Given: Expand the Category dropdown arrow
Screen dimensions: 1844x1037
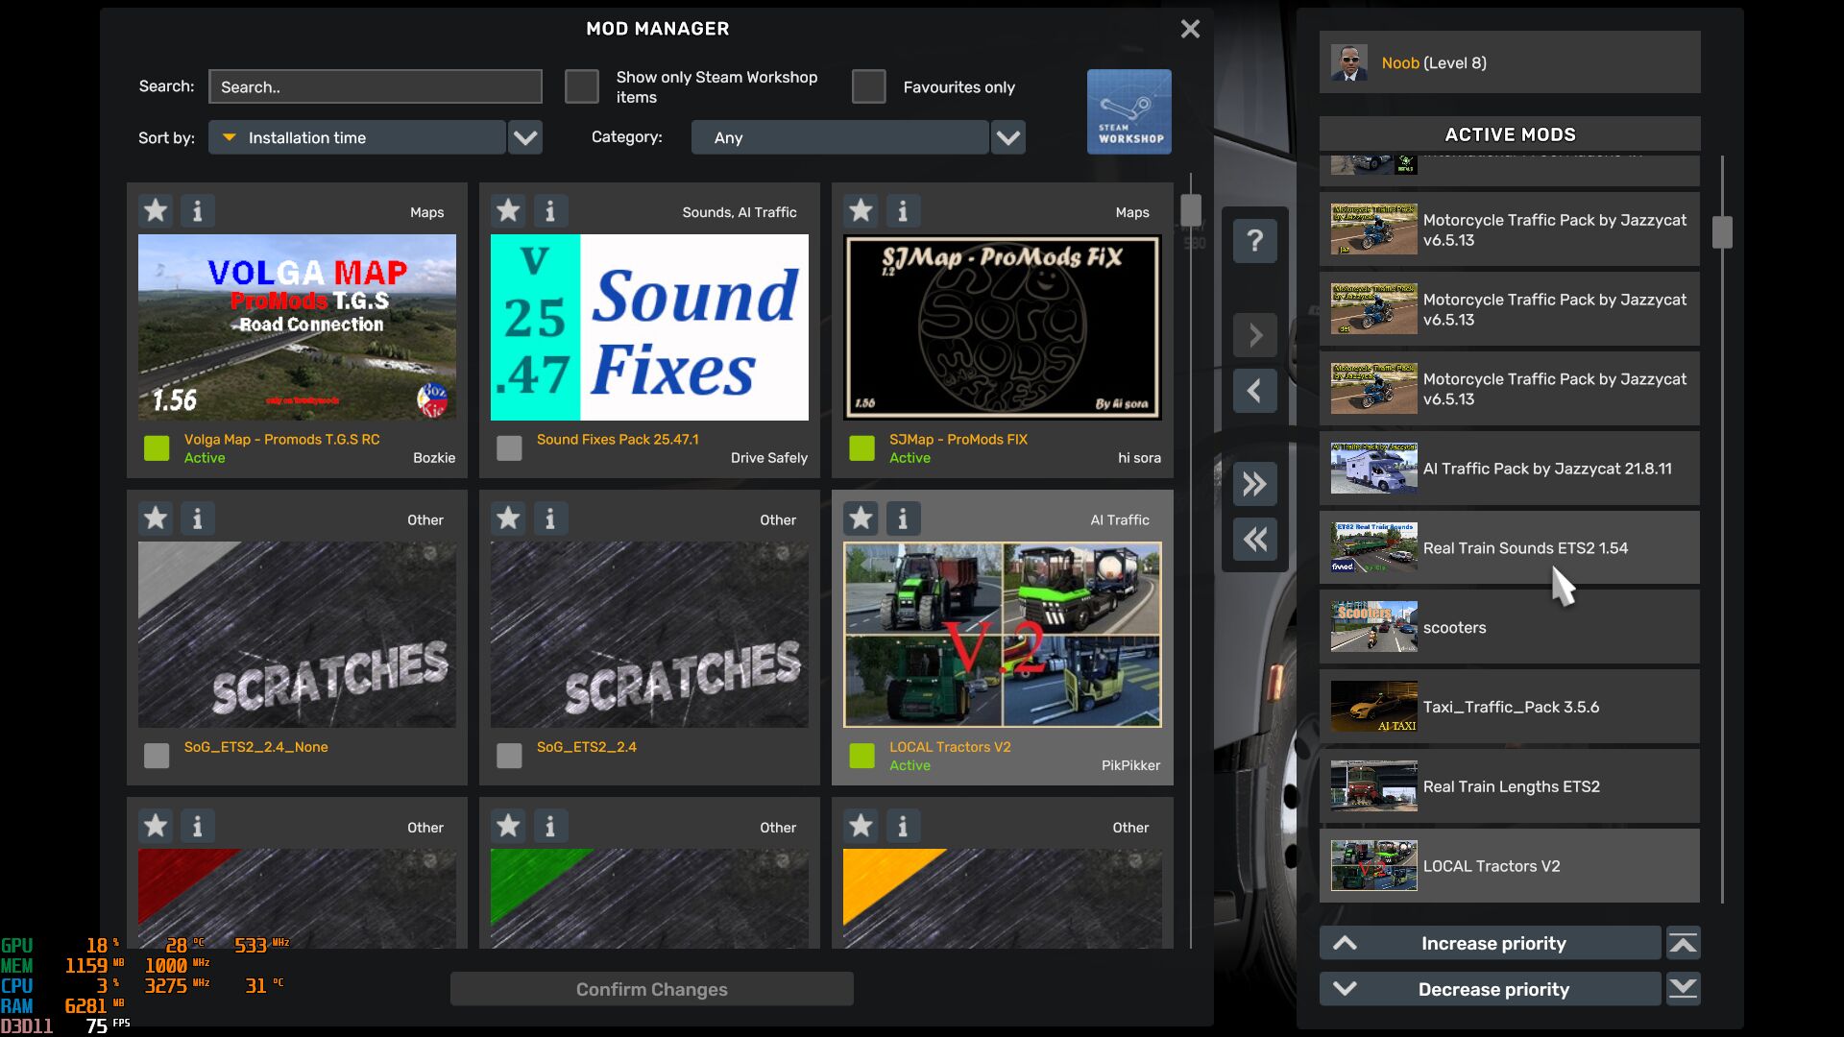Looking at the screenshot, I should click(1007, 137).
